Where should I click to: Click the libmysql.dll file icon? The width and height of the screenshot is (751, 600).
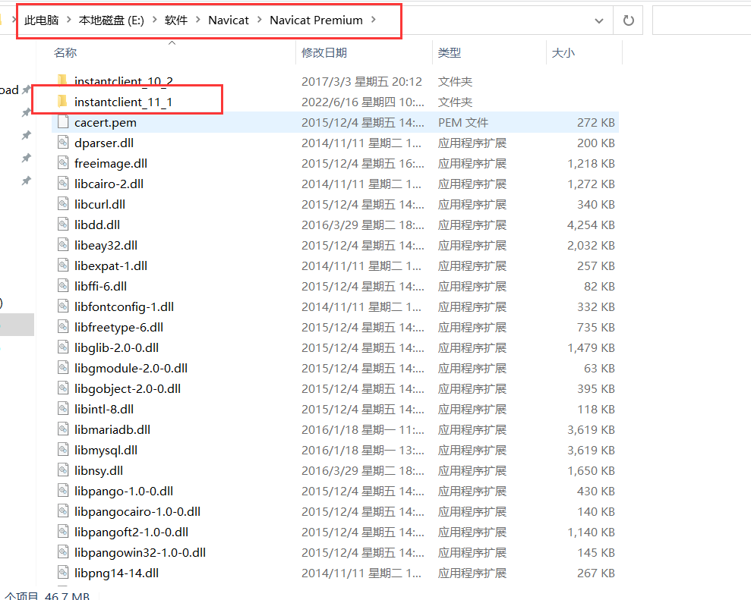coord(63,450)
